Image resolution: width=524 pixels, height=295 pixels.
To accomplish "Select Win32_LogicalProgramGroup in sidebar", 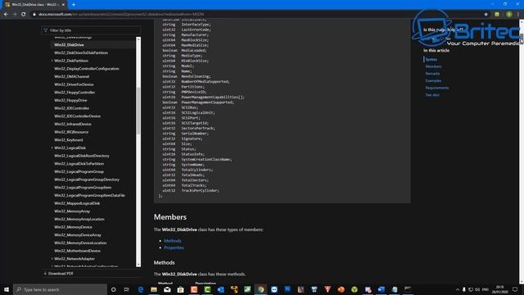I will click(79, 171).
